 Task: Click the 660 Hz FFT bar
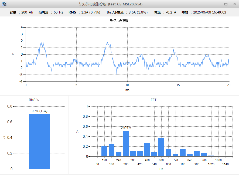click(168, 153)
